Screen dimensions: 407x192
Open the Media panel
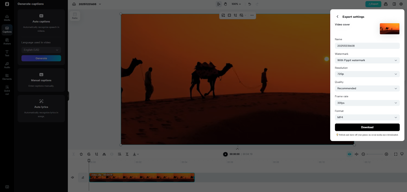(7, 18)
